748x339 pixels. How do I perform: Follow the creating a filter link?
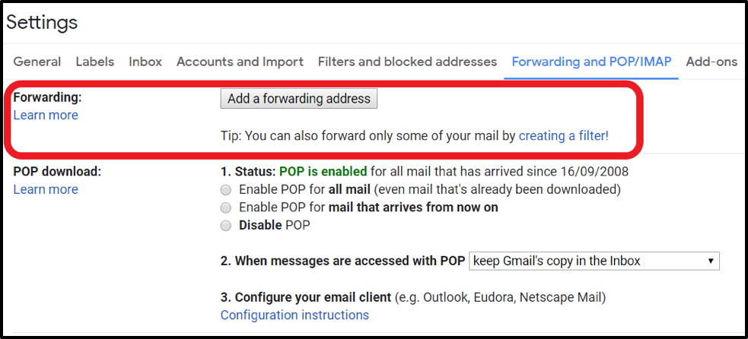tap(563, 136)
